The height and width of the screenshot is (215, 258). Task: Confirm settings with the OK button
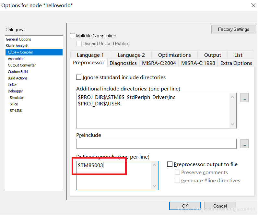tap(185, 206)
